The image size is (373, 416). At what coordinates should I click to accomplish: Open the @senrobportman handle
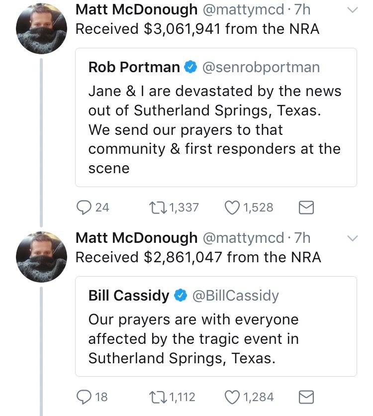[x=261, y=67]
